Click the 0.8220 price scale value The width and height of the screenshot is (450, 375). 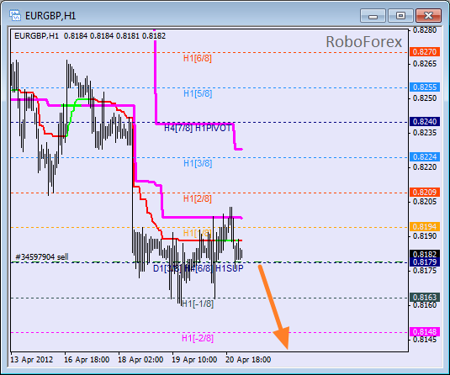pos(425,167)
